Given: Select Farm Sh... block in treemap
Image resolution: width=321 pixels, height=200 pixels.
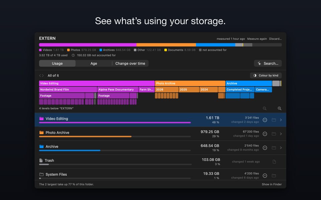Looking at the screenshot, I should pos(146,89).
